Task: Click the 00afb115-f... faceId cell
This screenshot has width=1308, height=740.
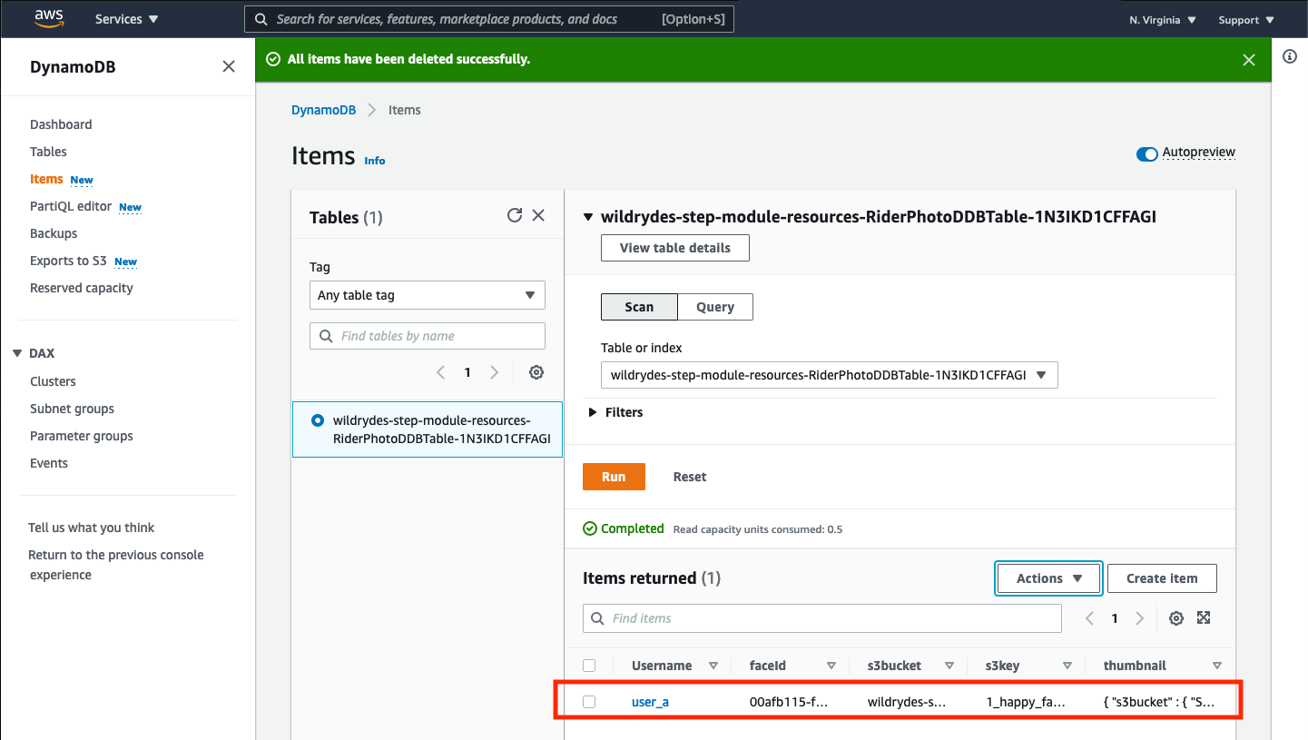Action: click(x=789, y=702)
